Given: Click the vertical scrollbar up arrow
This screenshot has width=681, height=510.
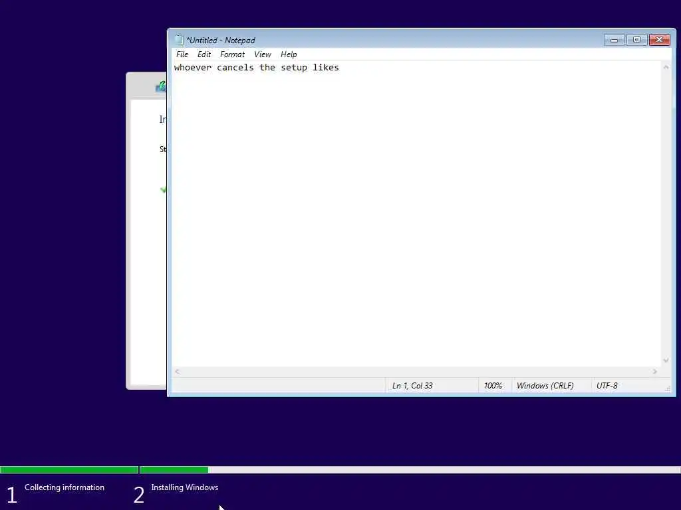Looking at the screenshot, I should pyautogui.click(x=666, y=67).
